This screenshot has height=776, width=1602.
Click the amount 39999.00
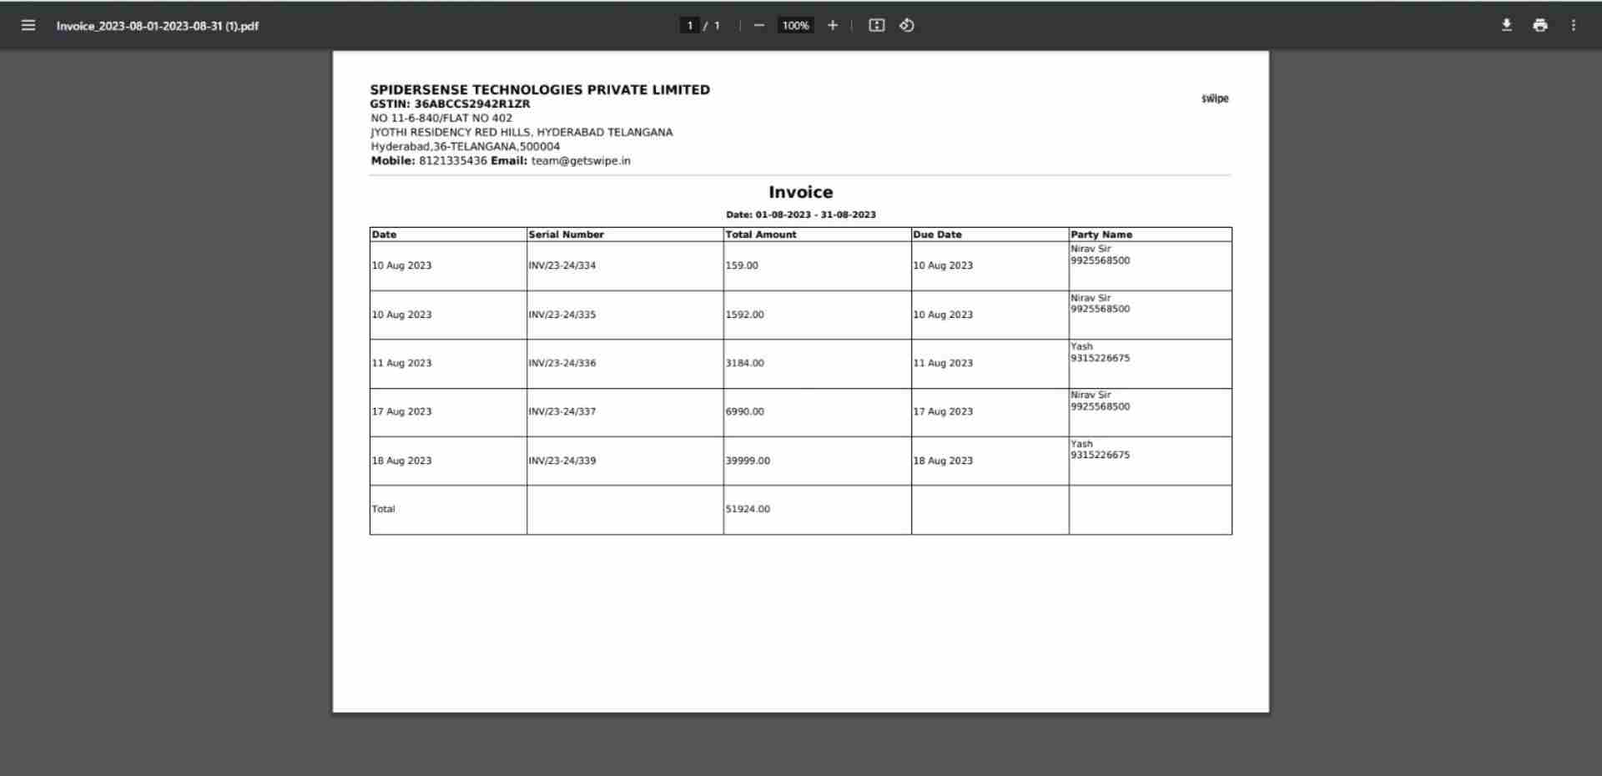(748, 461)
